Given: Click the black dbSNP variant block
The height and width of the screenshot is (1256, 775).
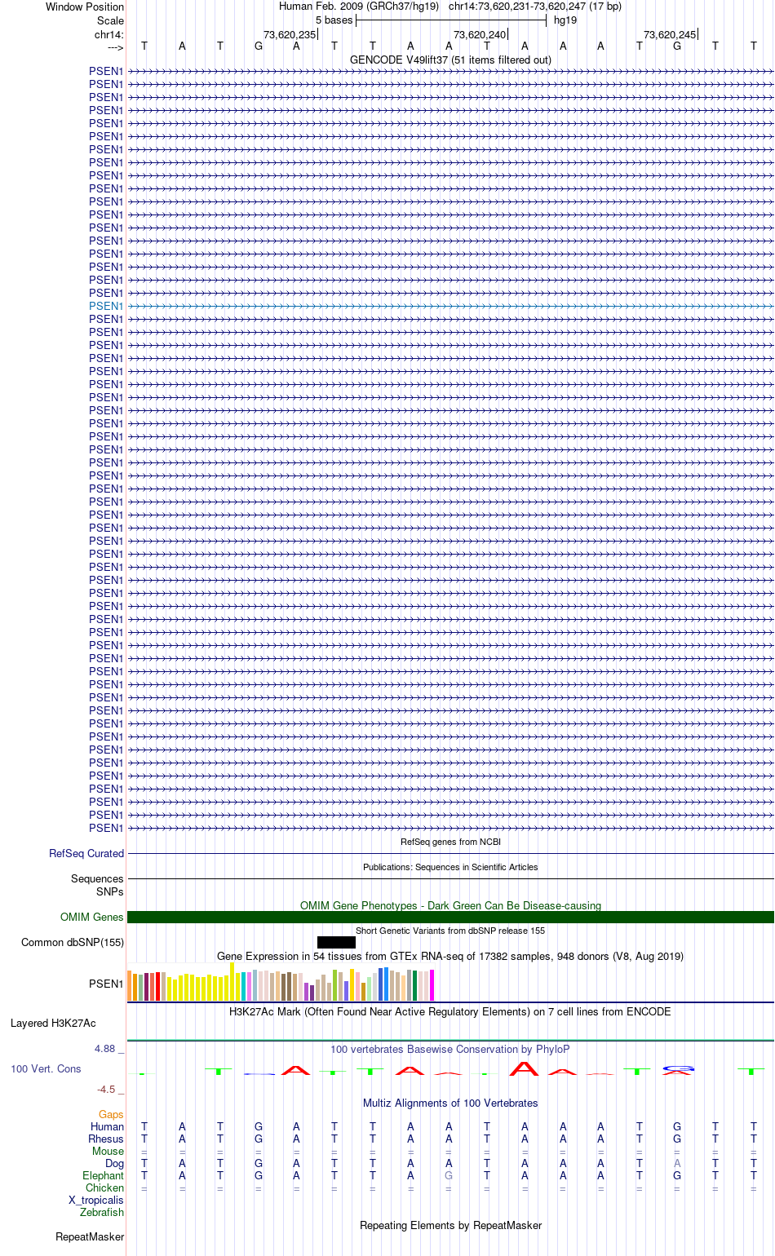Looking at the screenshot, I should (336, 942).
